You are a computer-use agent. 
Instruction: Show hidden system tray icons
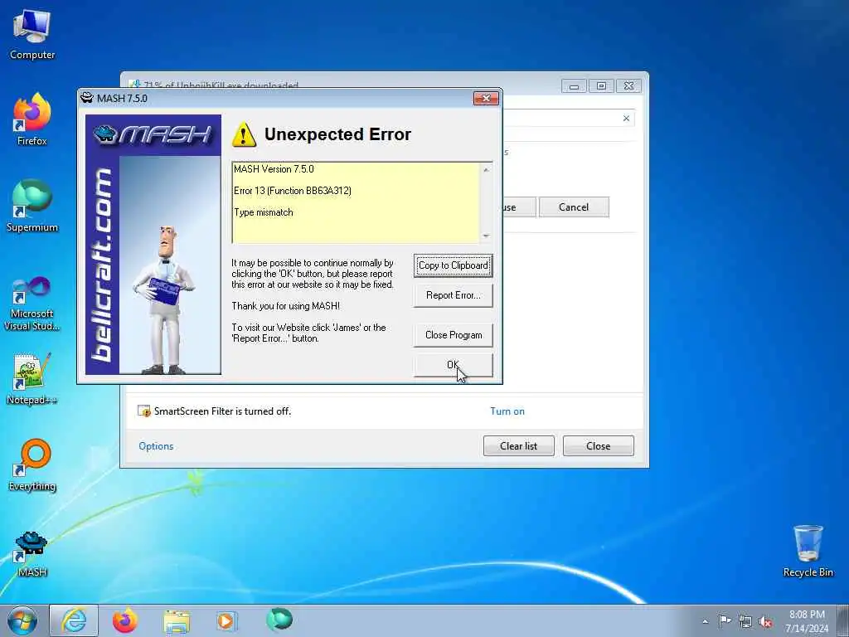705,621
